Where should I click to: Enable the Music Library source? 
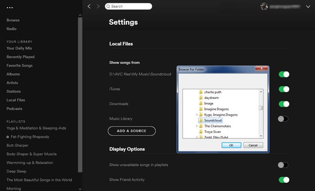283,119
